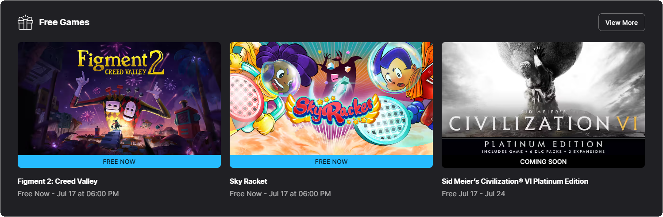Click the FREE NOW banner under Sky Racket
663x217 pixels.
331,162
